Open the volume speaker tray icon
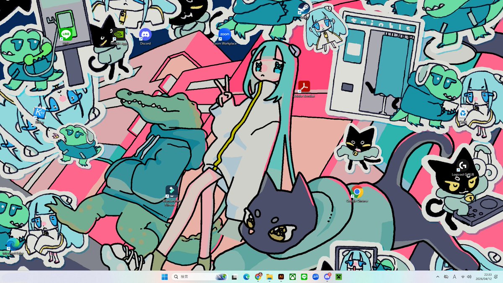This screenshot has height=283, width=503. point(469,277)
